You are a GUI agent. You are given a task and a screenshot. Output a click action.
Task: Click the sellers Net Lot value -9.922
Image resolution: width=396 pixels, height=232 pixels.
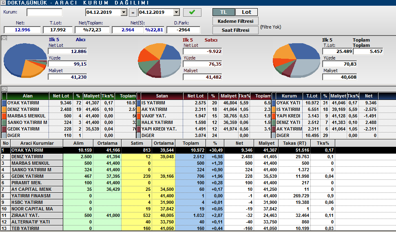point(203,51)
